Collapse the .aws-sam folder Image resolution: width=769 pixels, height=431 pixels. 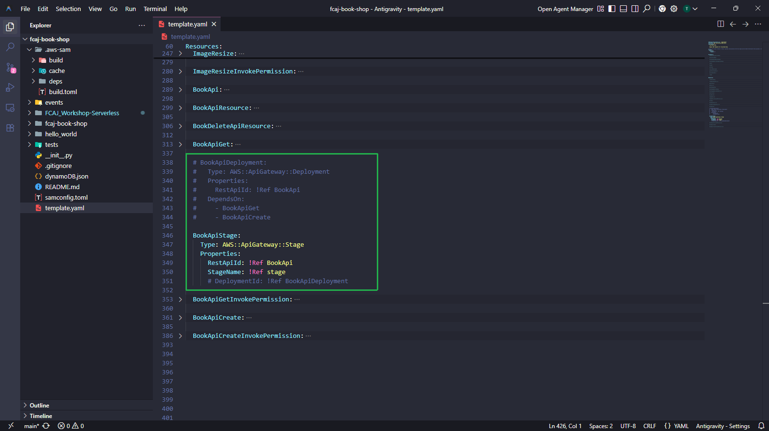pyautogui.click(x=29, y=50)
